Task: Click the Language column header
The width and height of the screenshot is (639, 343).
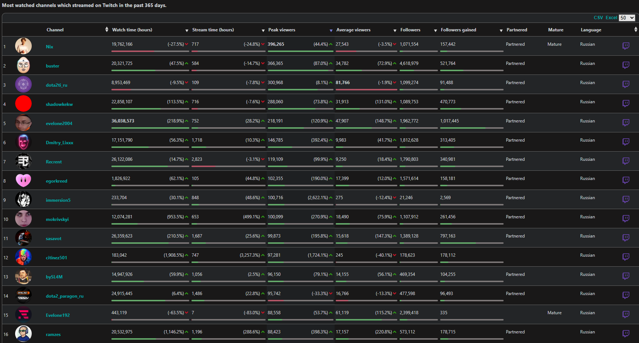Action: pos(591,30)
